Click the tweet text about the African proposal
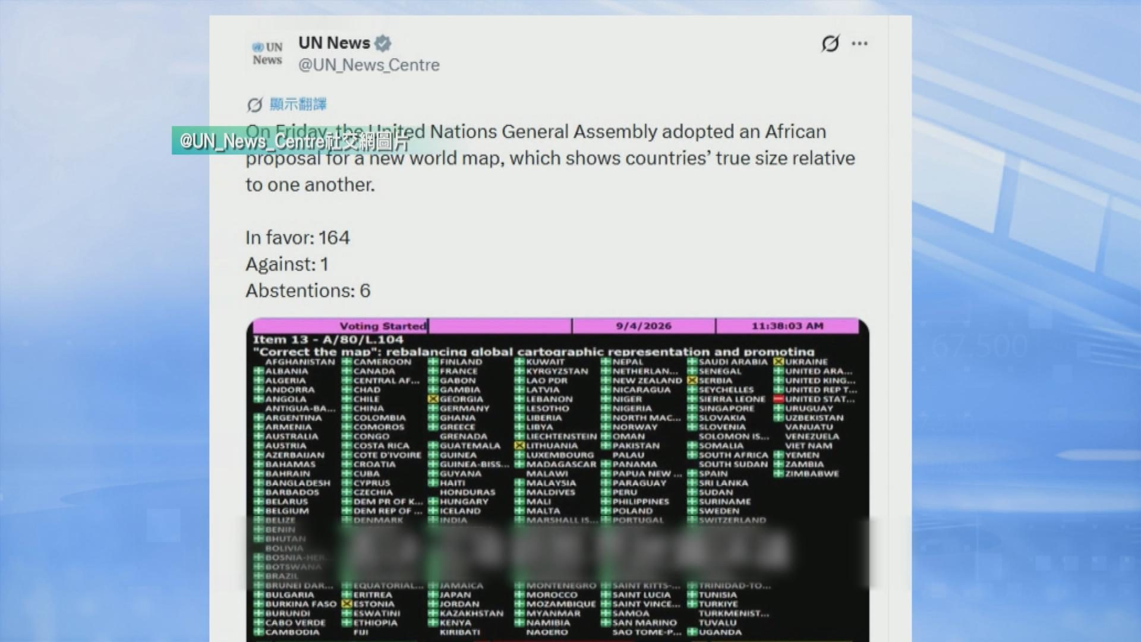This screenshot has height=642, width=1141. pos(550,158)
